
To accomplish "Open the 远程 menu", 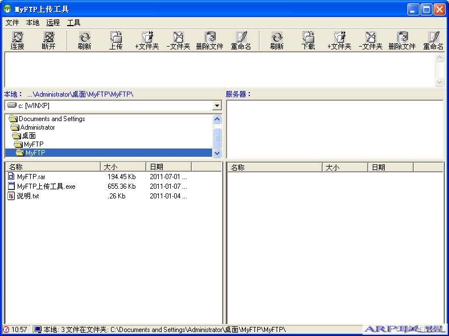I will tap(53, 23).
